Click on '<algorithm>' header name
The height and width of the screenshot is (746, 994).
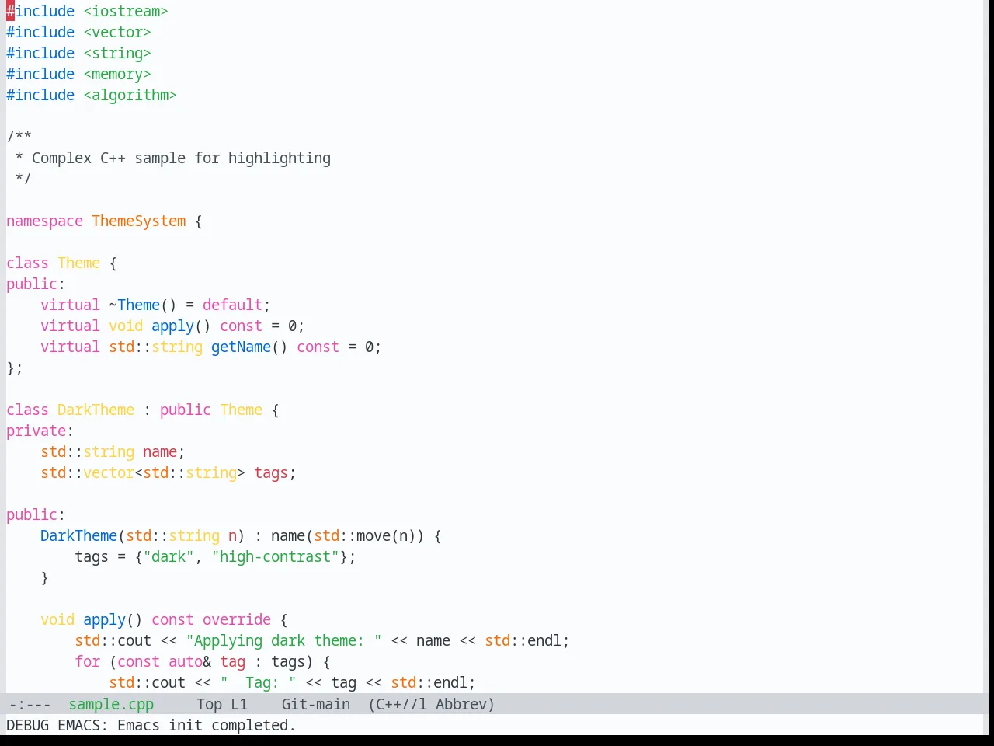point(130,95)
